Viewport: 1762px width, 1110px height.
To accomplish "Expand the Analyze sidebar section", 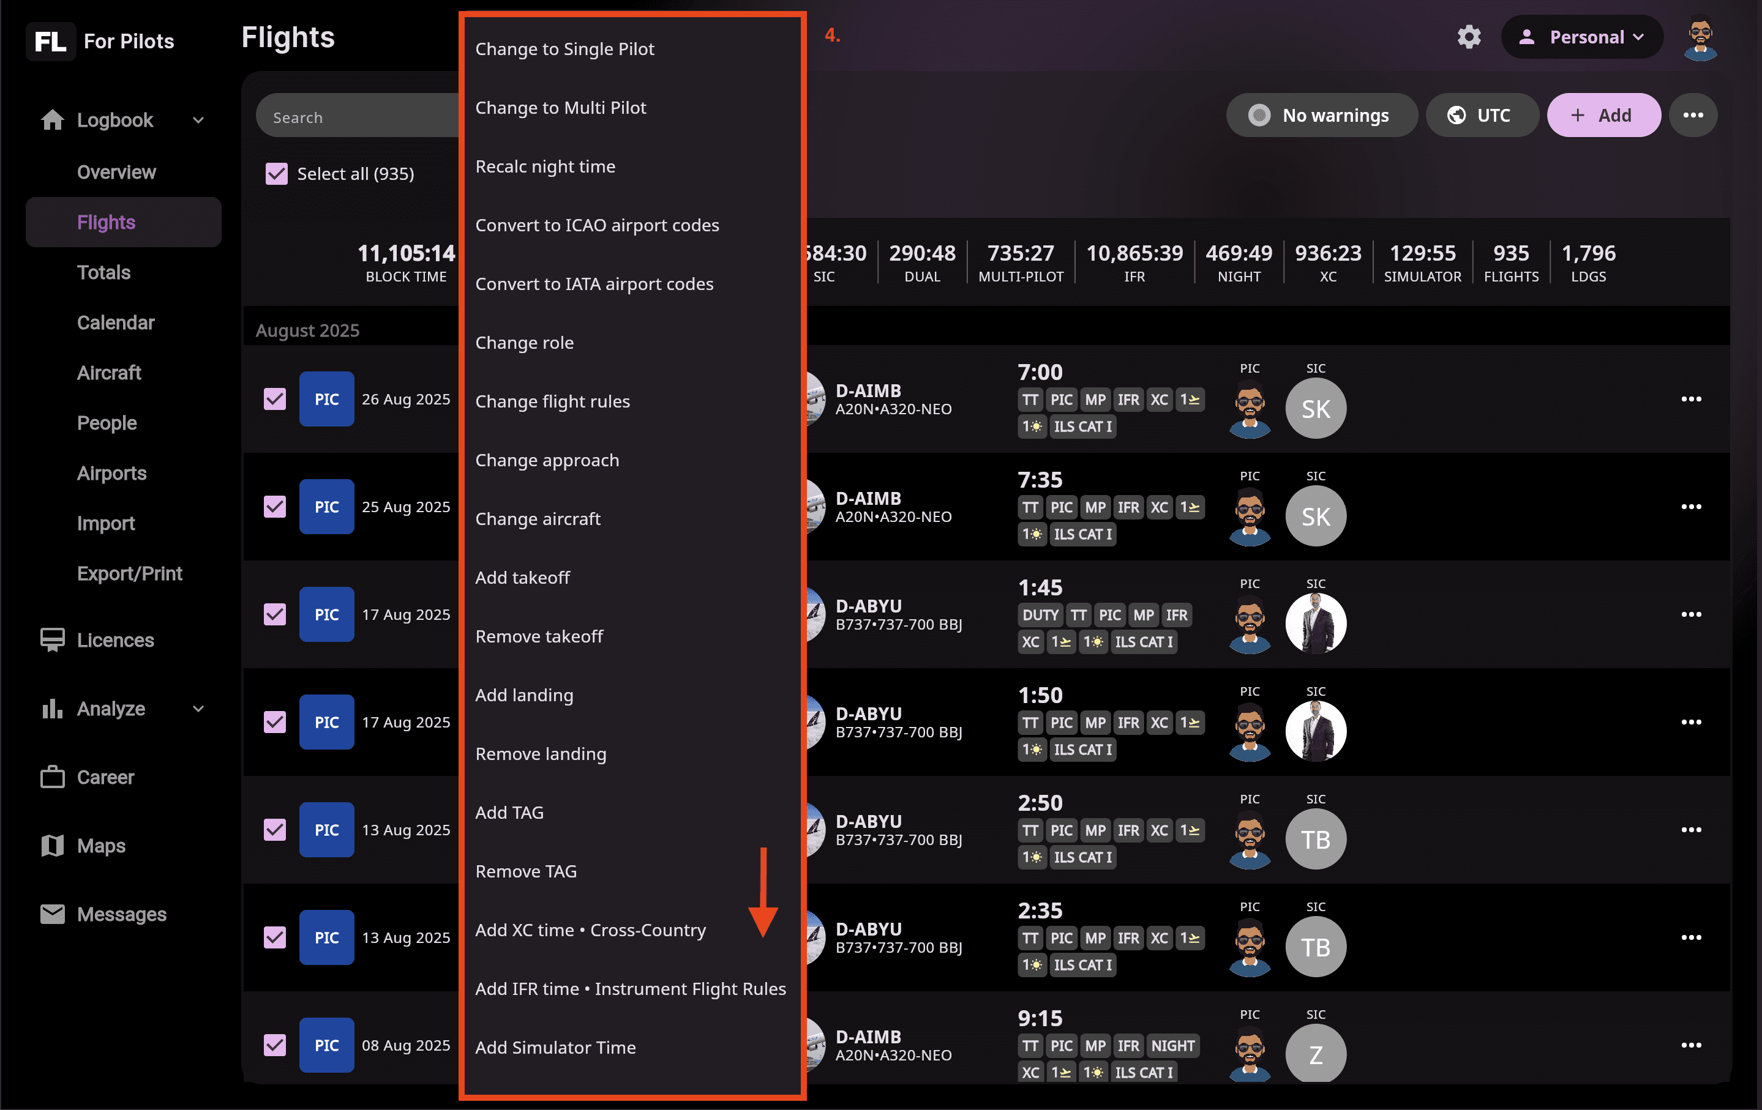I will [x=198, y=709].
